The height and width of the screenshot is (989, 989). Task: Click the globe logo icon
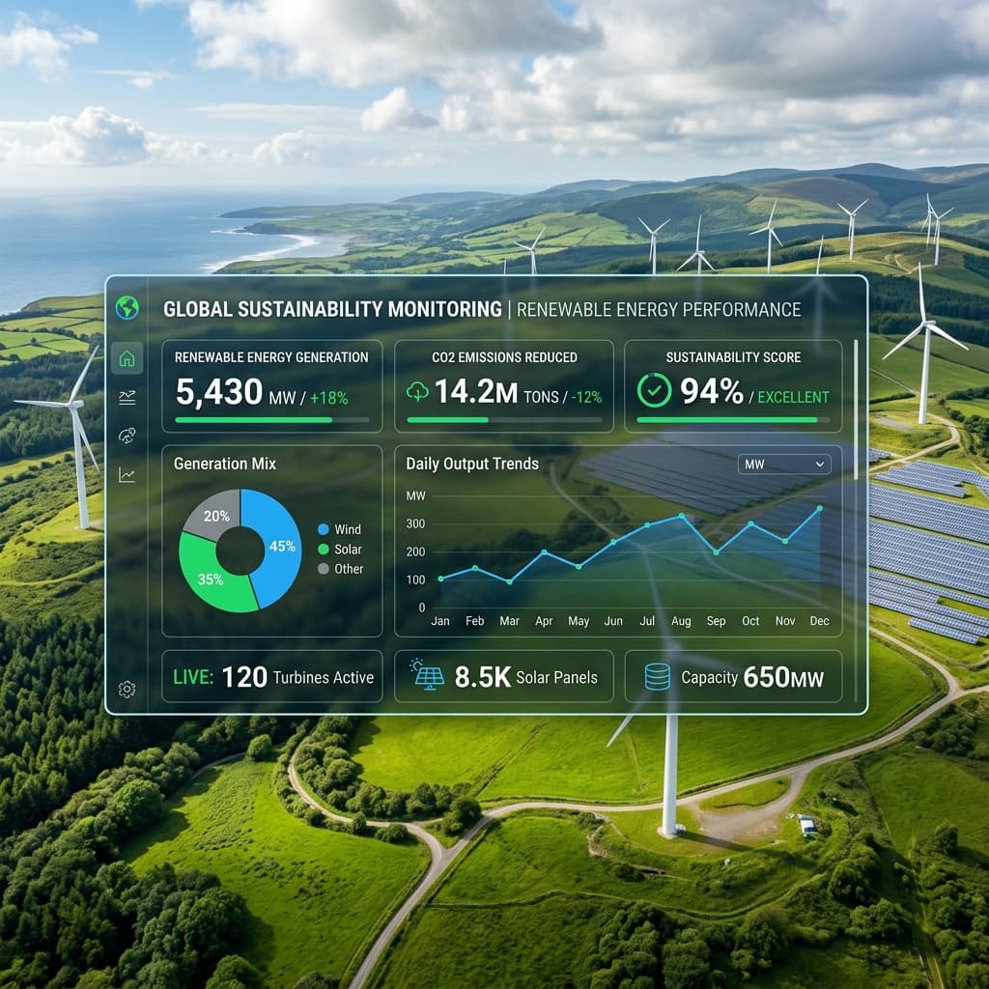tap(127, 308)
